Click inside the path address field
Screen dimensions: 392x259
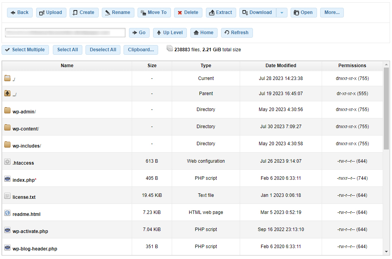point(64,32)
